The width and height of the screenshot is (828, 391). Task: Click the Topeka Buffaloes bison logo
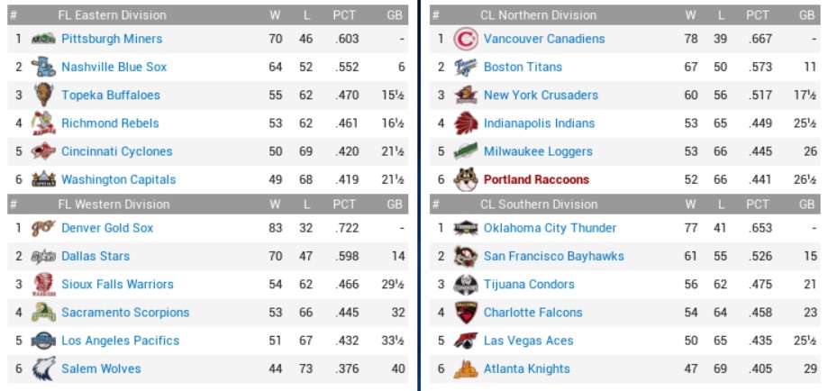(42, 95)
